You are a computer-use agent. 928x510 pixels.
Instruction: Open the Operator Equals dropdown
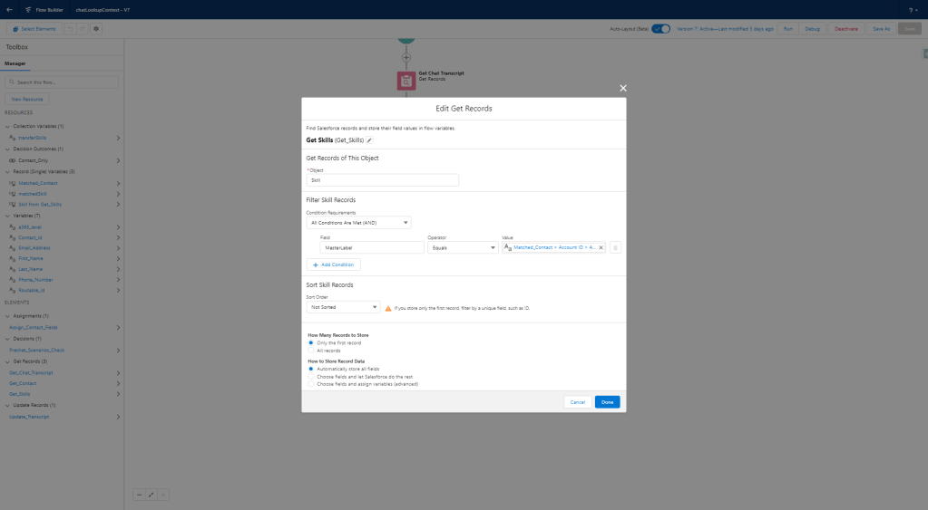pyautogui.click(x=463, y=247)
